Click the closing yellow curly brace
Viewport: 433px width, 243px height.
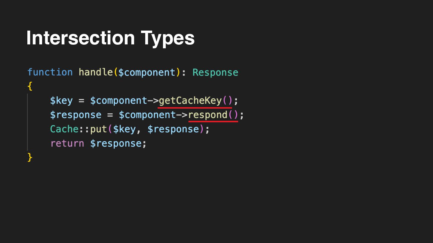tap(29, 157)
